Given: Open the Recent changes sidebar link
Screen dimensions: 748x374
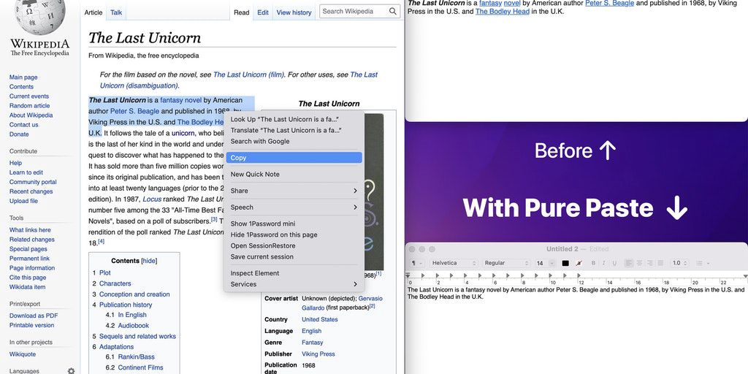Looking at the screenshot, I should point(31,192).
